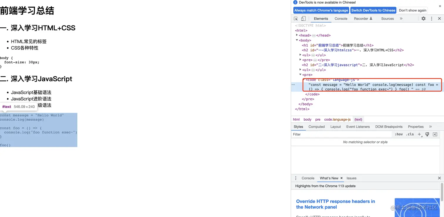Open the DOM Breakpoints tab

tap(389, 127)
